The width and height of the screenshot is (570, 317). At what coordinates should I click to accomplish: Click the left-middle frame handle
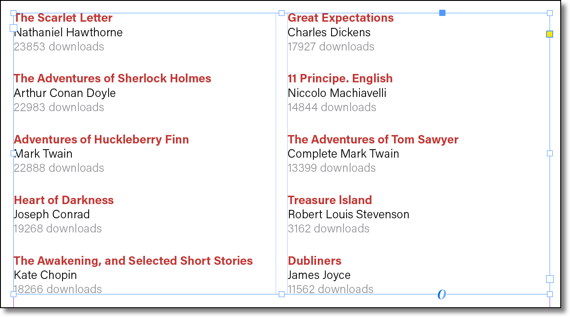(x=13, y=153)
